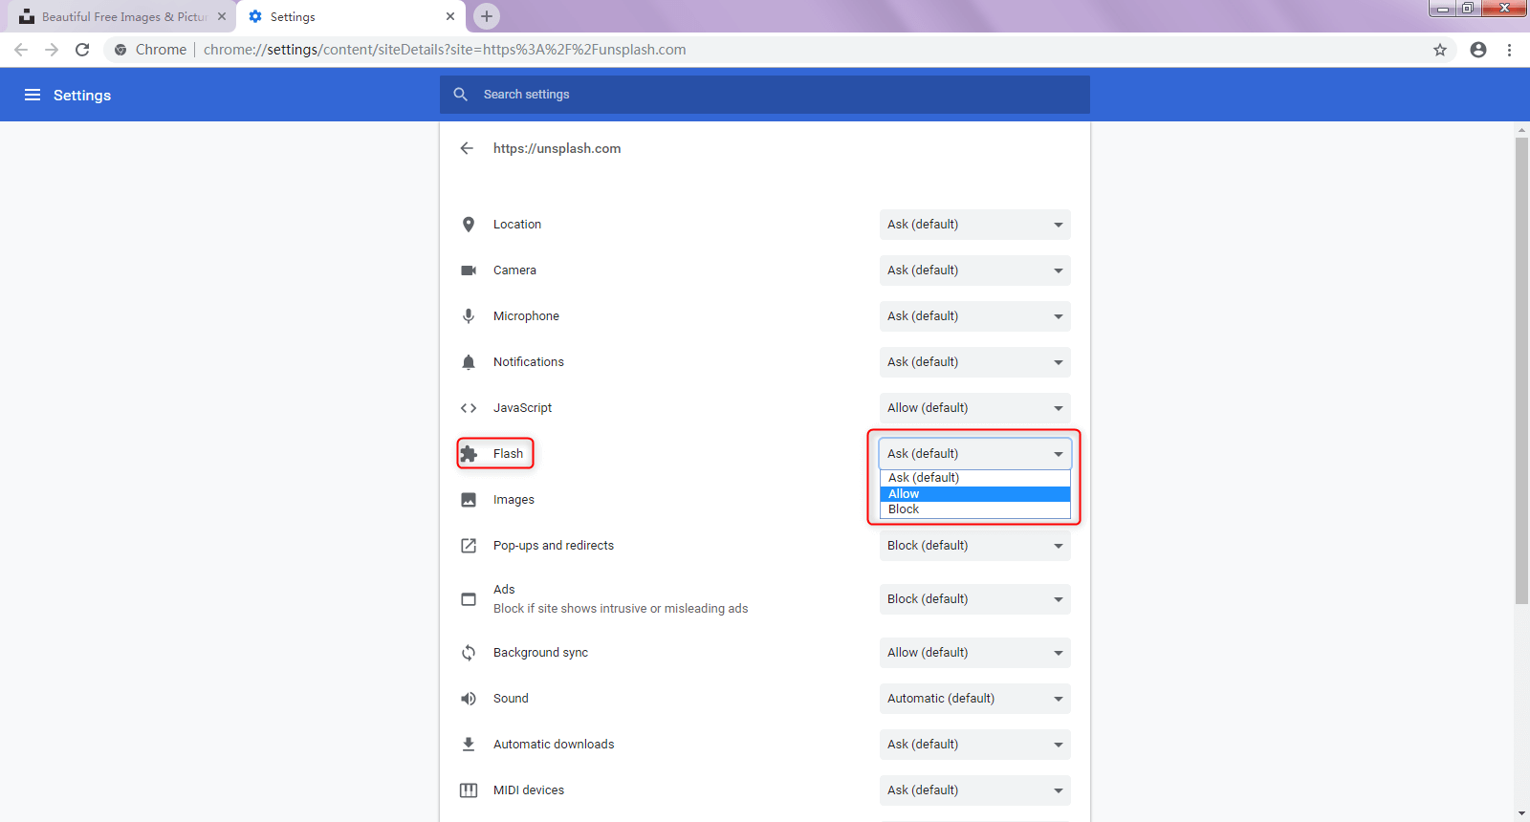1530x822 pixels.
Task: Expand the Sound permission dropdown
Action: (x=974, y=699)
